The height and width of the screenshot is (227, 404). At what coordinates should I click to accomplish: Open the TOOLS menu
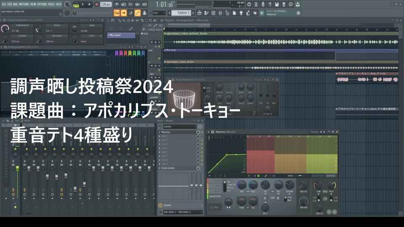click(x=51, y=4)
